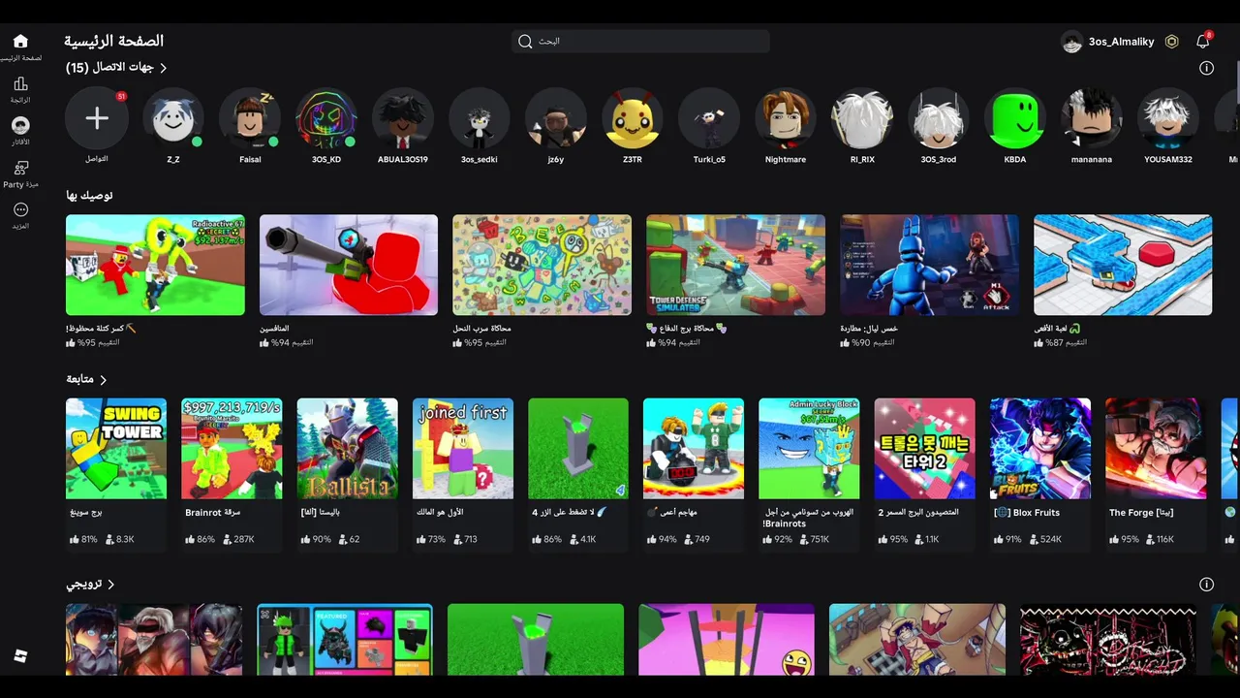The image size is (1240, 698).
Task: Open the sniper and red chair game thumbnail
Action: 349,265
